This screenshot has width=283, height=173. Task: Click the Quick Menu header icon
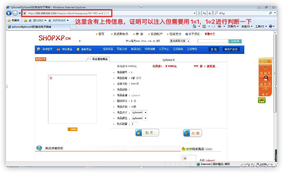265,61
